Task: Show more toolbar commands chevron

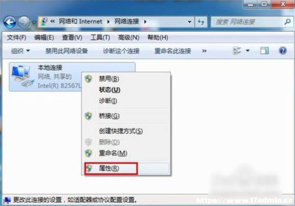Action: pos(204,51)
